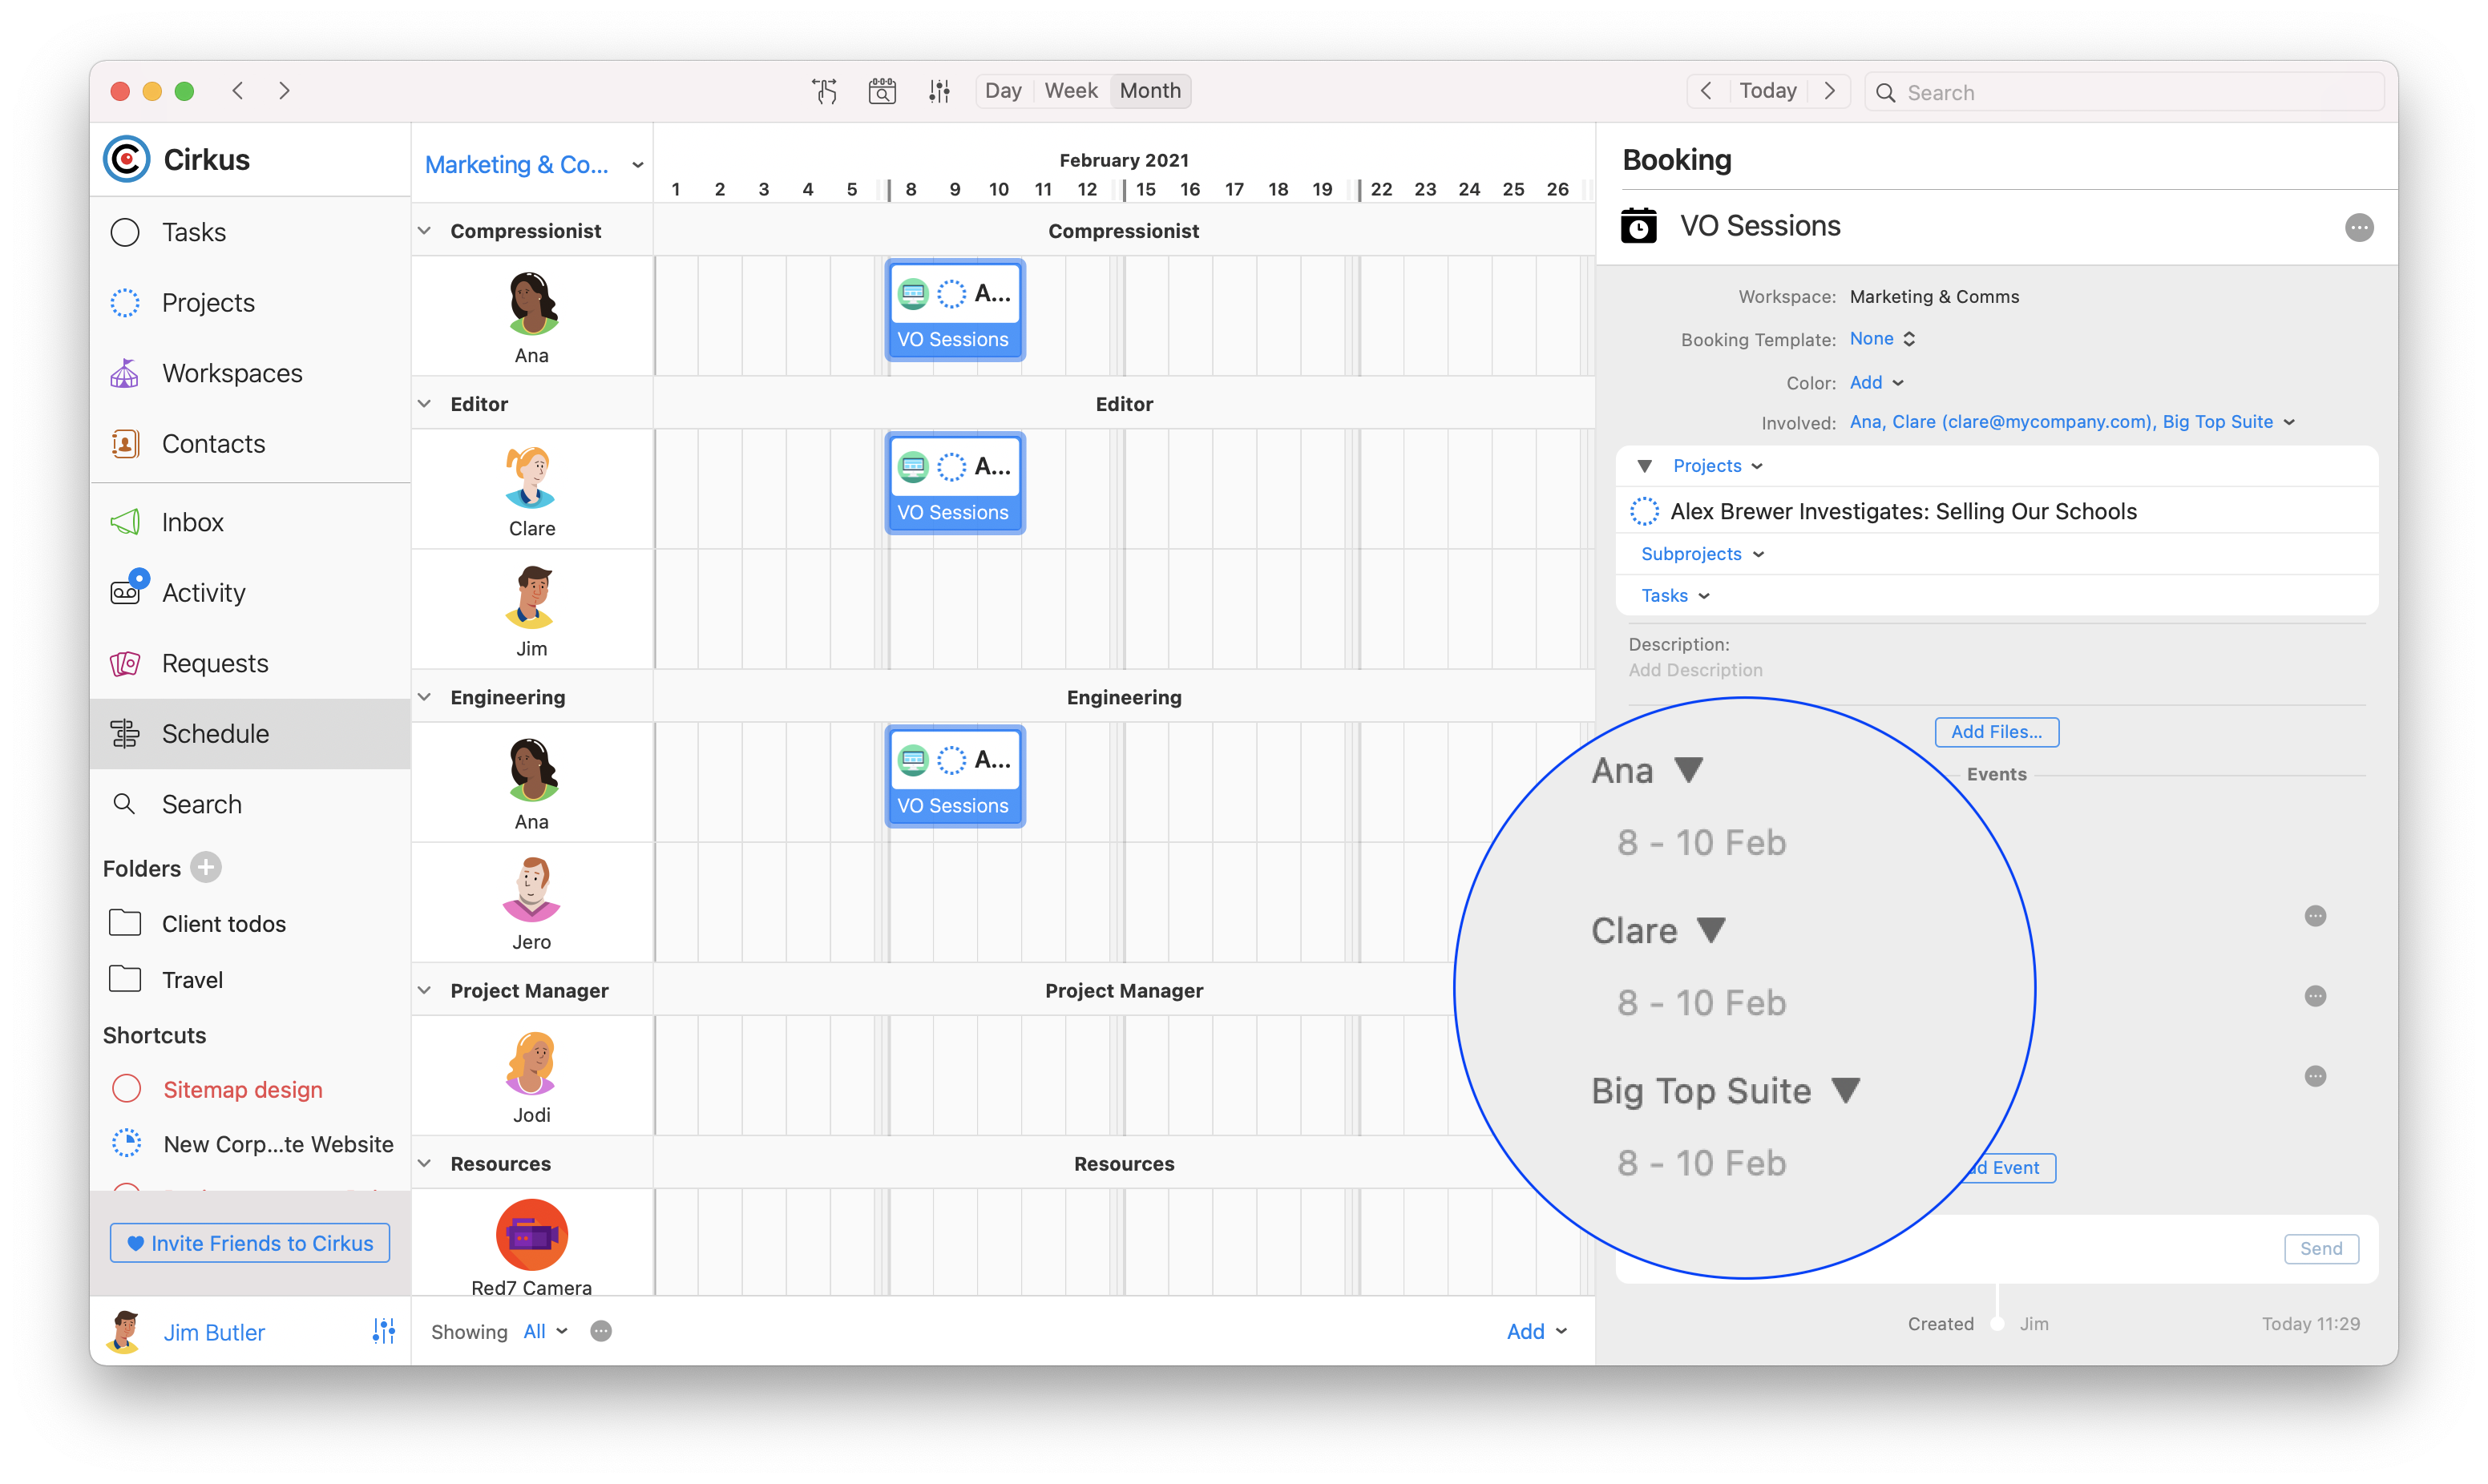The width and height of the screenshot is (2488, 1484).
Task: Click the Red7 Camera resource avatar
Action: click(x=532, y=1234)
